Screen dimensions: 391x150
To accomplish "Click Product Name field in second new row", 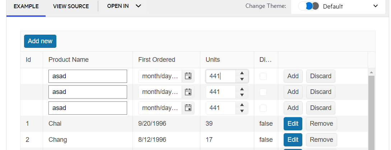I will tap(88, 92).
